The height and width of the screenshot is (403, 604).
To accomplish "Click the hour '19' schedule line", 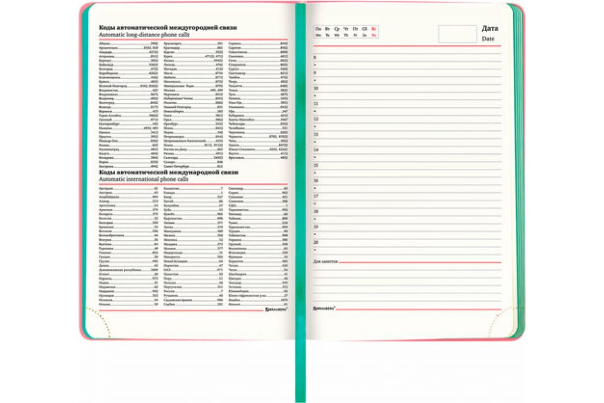I will click(407, 227).
